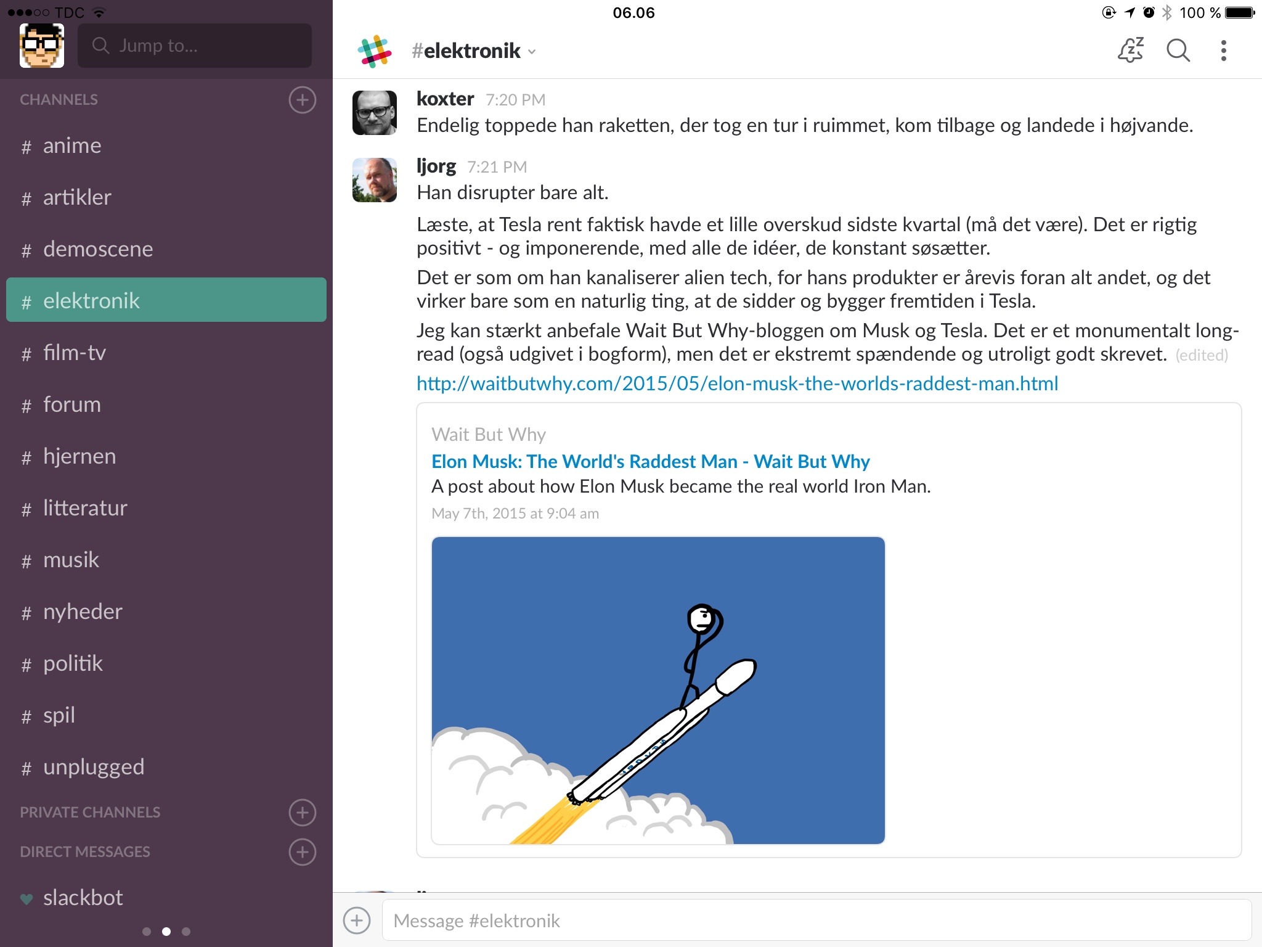Open the #spil channel
Viewport: 1262px width, 947px height.
pos(166,715)
